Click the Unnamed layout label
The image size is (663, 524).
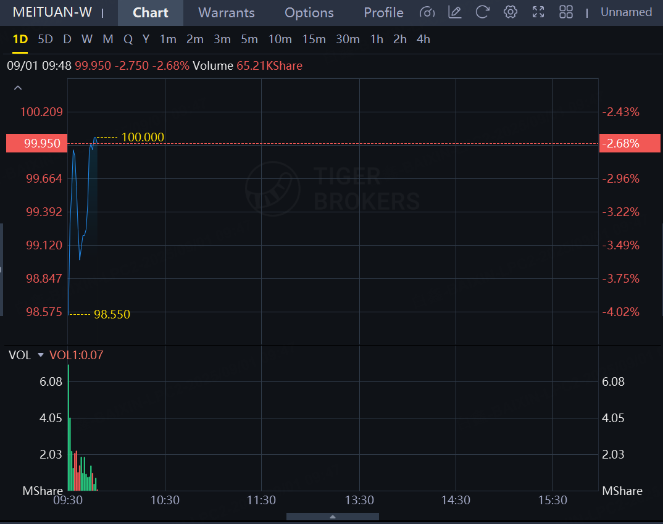click(x=626, y=12)
